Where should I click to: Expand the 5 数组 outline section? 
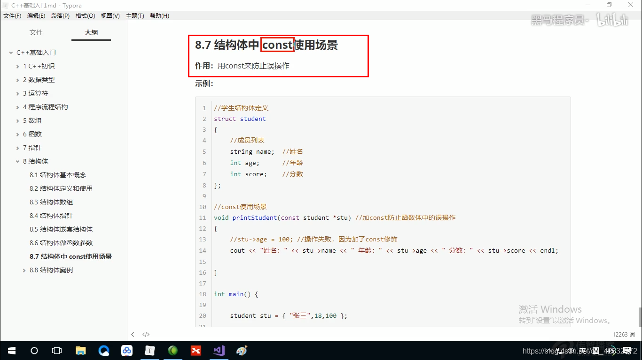(18, 120)
